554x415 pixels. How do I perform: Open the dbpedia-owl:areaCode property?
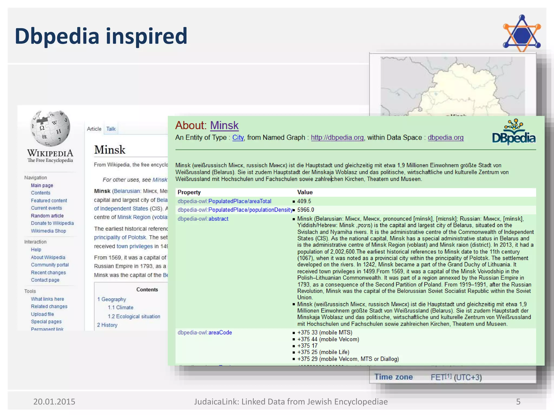[205, 333]
